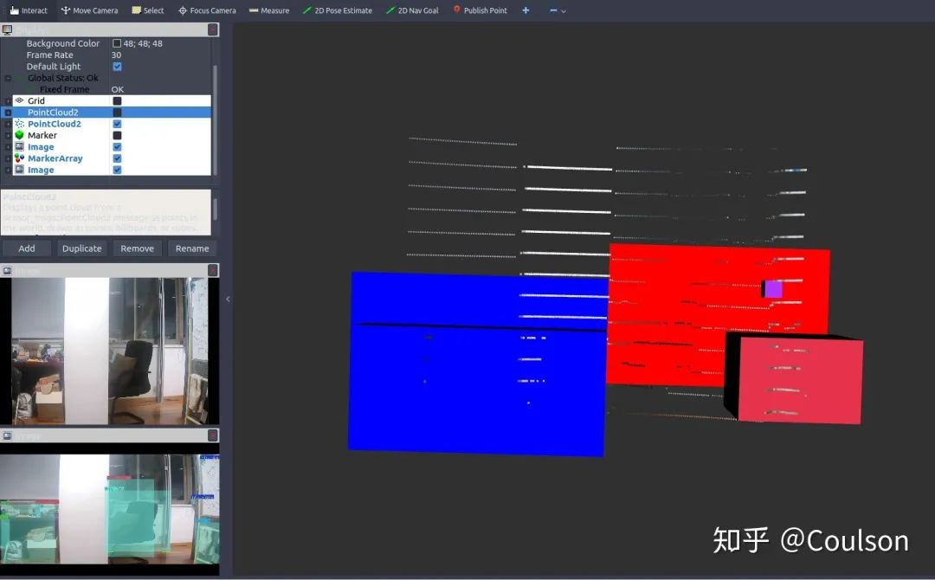Click the Displays panel monitor icon
Image resolution: width=935 pixels, height=580 pixels.
pyautogui.click(x=7, y=29)
